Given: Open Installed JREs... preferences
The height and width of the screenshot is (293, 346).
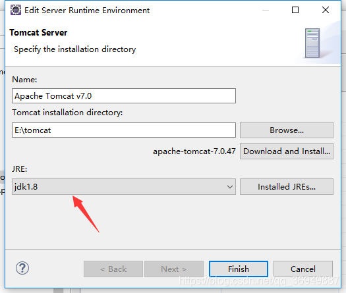Looking at the screenshot, I should pyautogui.click(x=287, y=187).
